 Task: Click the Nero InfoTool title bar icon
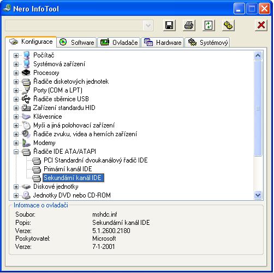tap(7, 8)
